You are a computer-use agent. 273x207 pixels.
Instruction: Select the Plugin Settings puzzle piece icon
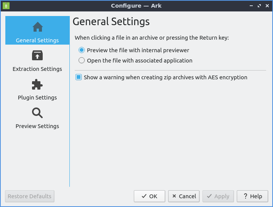[37, 84]
